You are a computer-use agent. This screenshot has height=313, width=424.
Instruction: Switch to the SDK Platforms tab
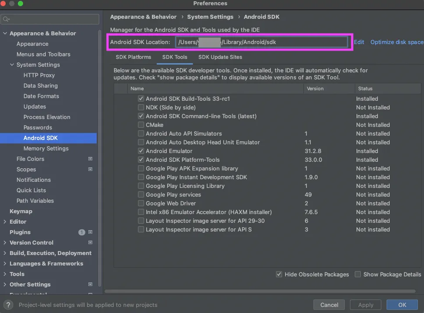click(x=133, y=57)
